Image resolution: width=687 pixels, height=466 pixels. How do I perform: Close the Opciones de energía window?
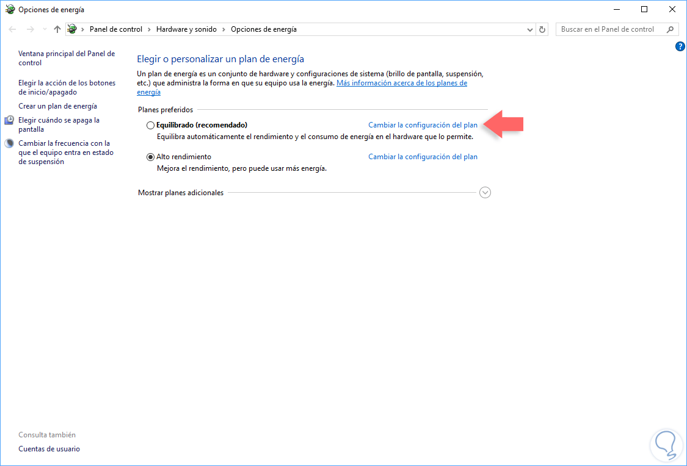coord(672,9)
